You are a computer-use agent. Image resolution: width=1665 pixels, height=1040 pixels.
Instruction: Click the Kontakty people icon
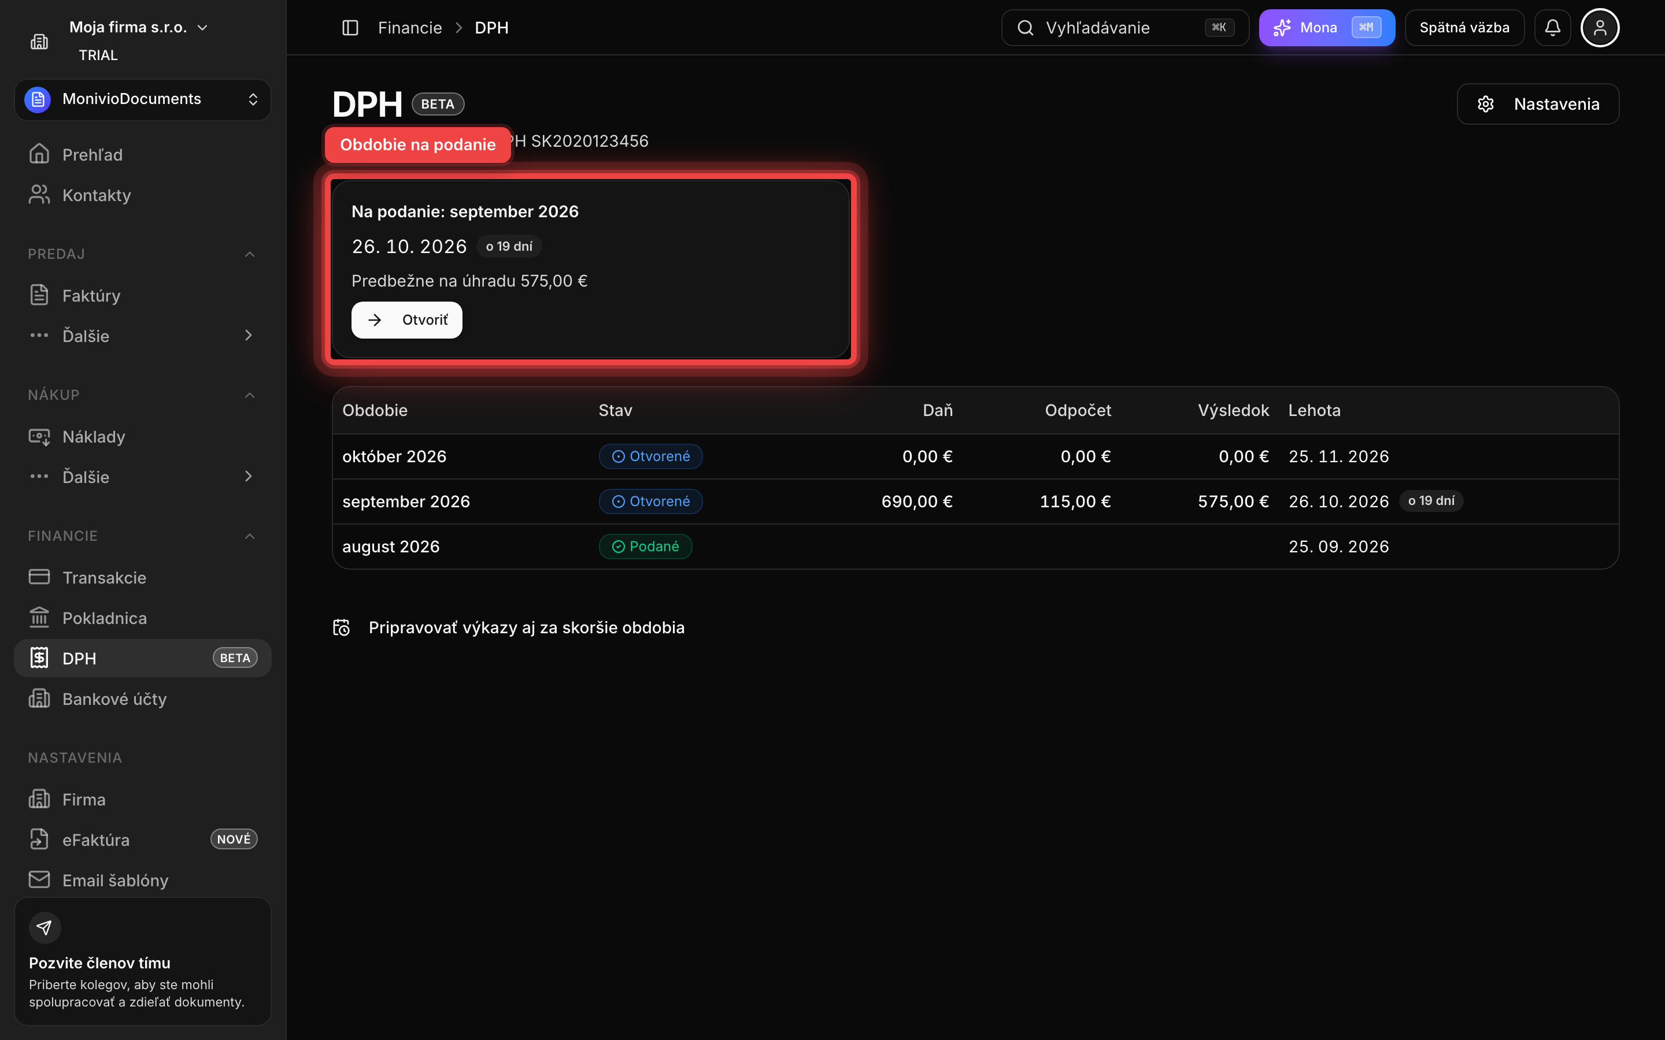pos(39,195)
